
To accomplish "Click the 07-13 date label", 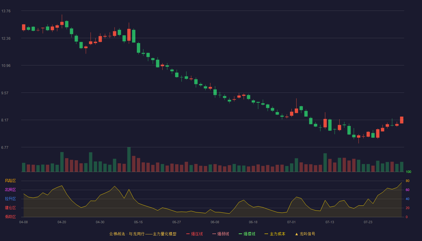I will pos(330,222).
